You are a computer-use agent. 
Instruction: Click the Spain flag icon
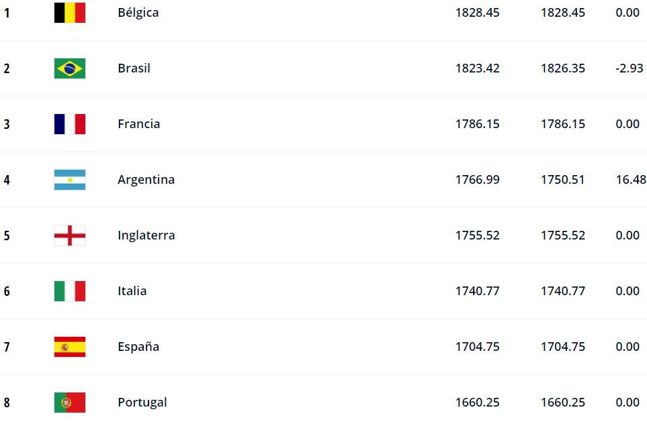click(x=70, y=347)
